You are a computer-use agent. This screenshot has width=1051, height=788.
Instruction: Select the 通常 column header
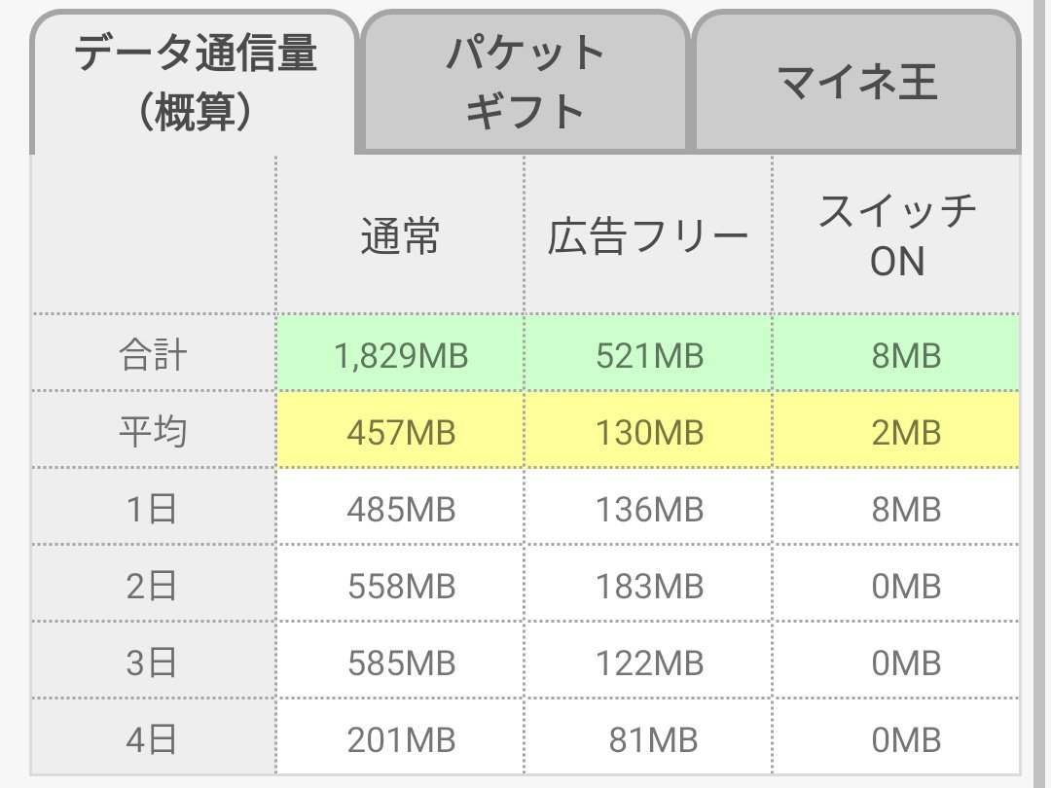pos(400,235)
